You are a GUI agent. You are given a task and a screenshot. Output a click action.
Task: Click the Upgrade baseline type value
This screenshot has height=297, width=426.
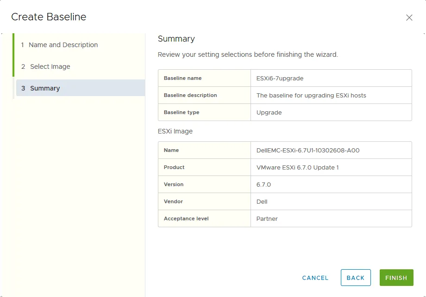269,112
